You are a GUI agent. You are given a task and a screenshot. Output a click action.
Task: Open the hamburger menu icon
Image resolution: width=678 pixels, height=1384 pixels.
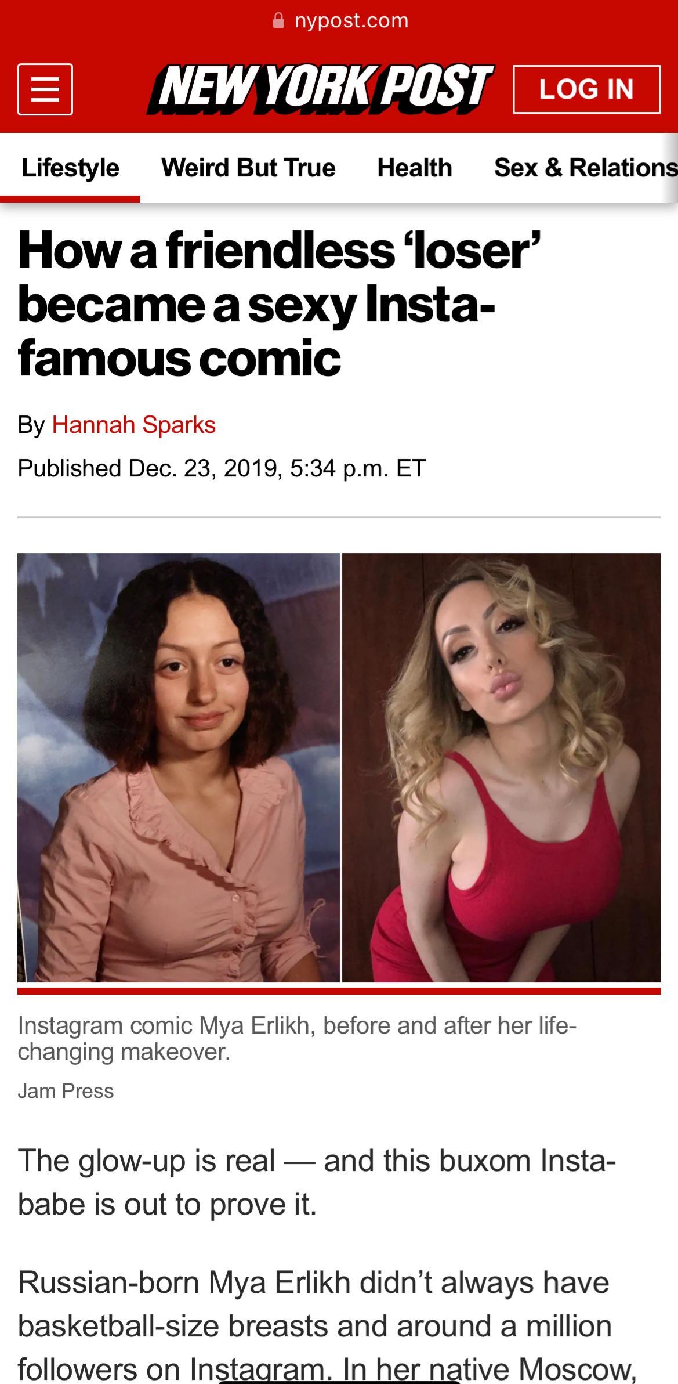(x=45, y=89)
